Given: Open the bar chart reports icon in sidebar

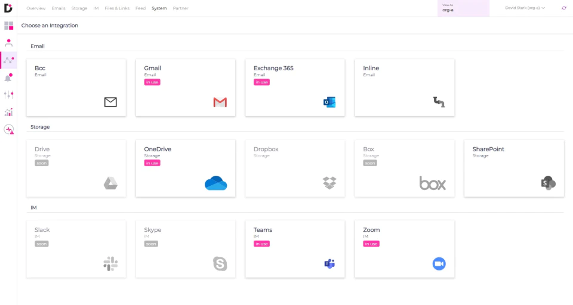Looking at the screenshot, I should (9, 112).
